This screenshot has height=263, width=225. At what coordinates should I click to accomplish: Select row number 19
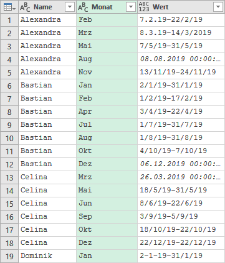[x=9, y=256]
